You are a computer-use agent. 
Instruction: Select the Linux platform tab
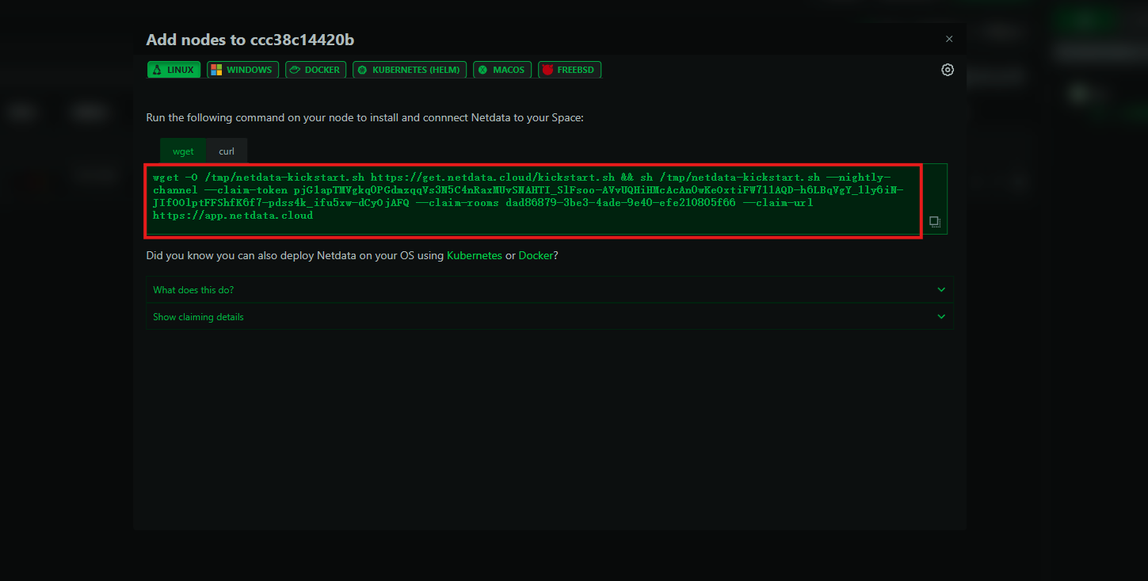pos(173,70)
